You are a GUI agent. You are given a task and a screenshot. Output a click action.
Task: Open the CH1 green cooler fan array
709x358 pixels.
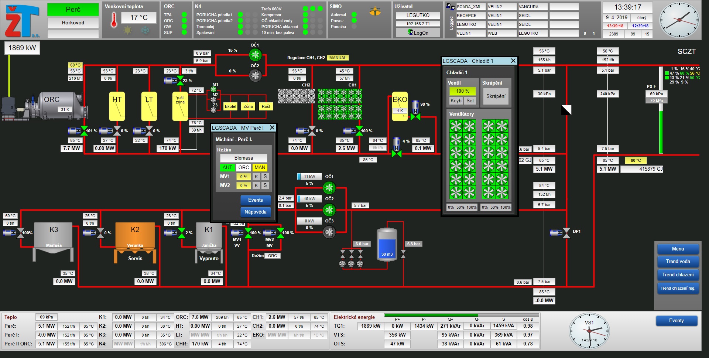pyautogui.click(x=340, y=104)
